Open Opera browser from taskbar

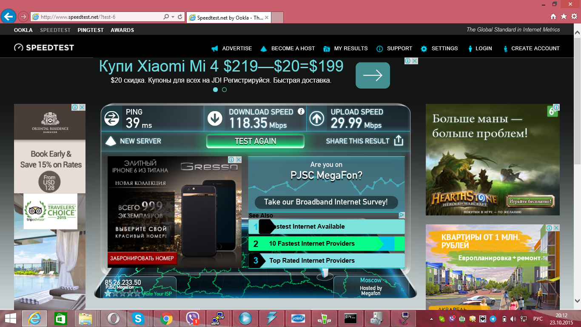(113, 318)
